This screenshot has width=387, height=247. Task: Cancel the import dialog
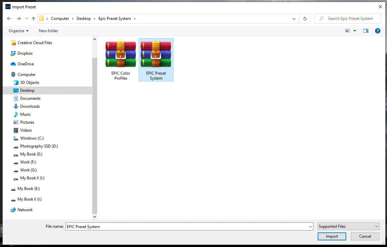tap(364, 236)
